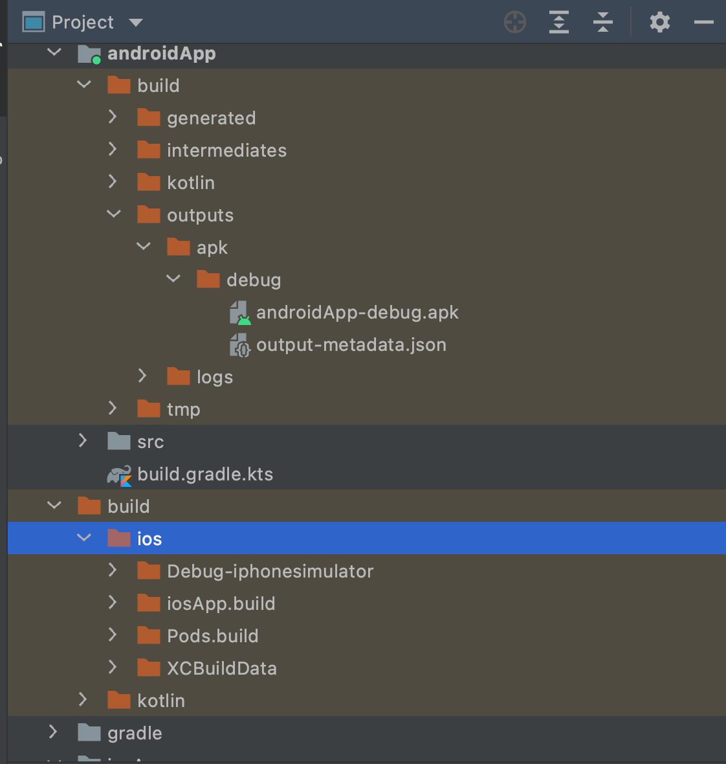Click the Expand All toolbar icon
Viewport: 726px width, 764px height.
pos(558,21)
